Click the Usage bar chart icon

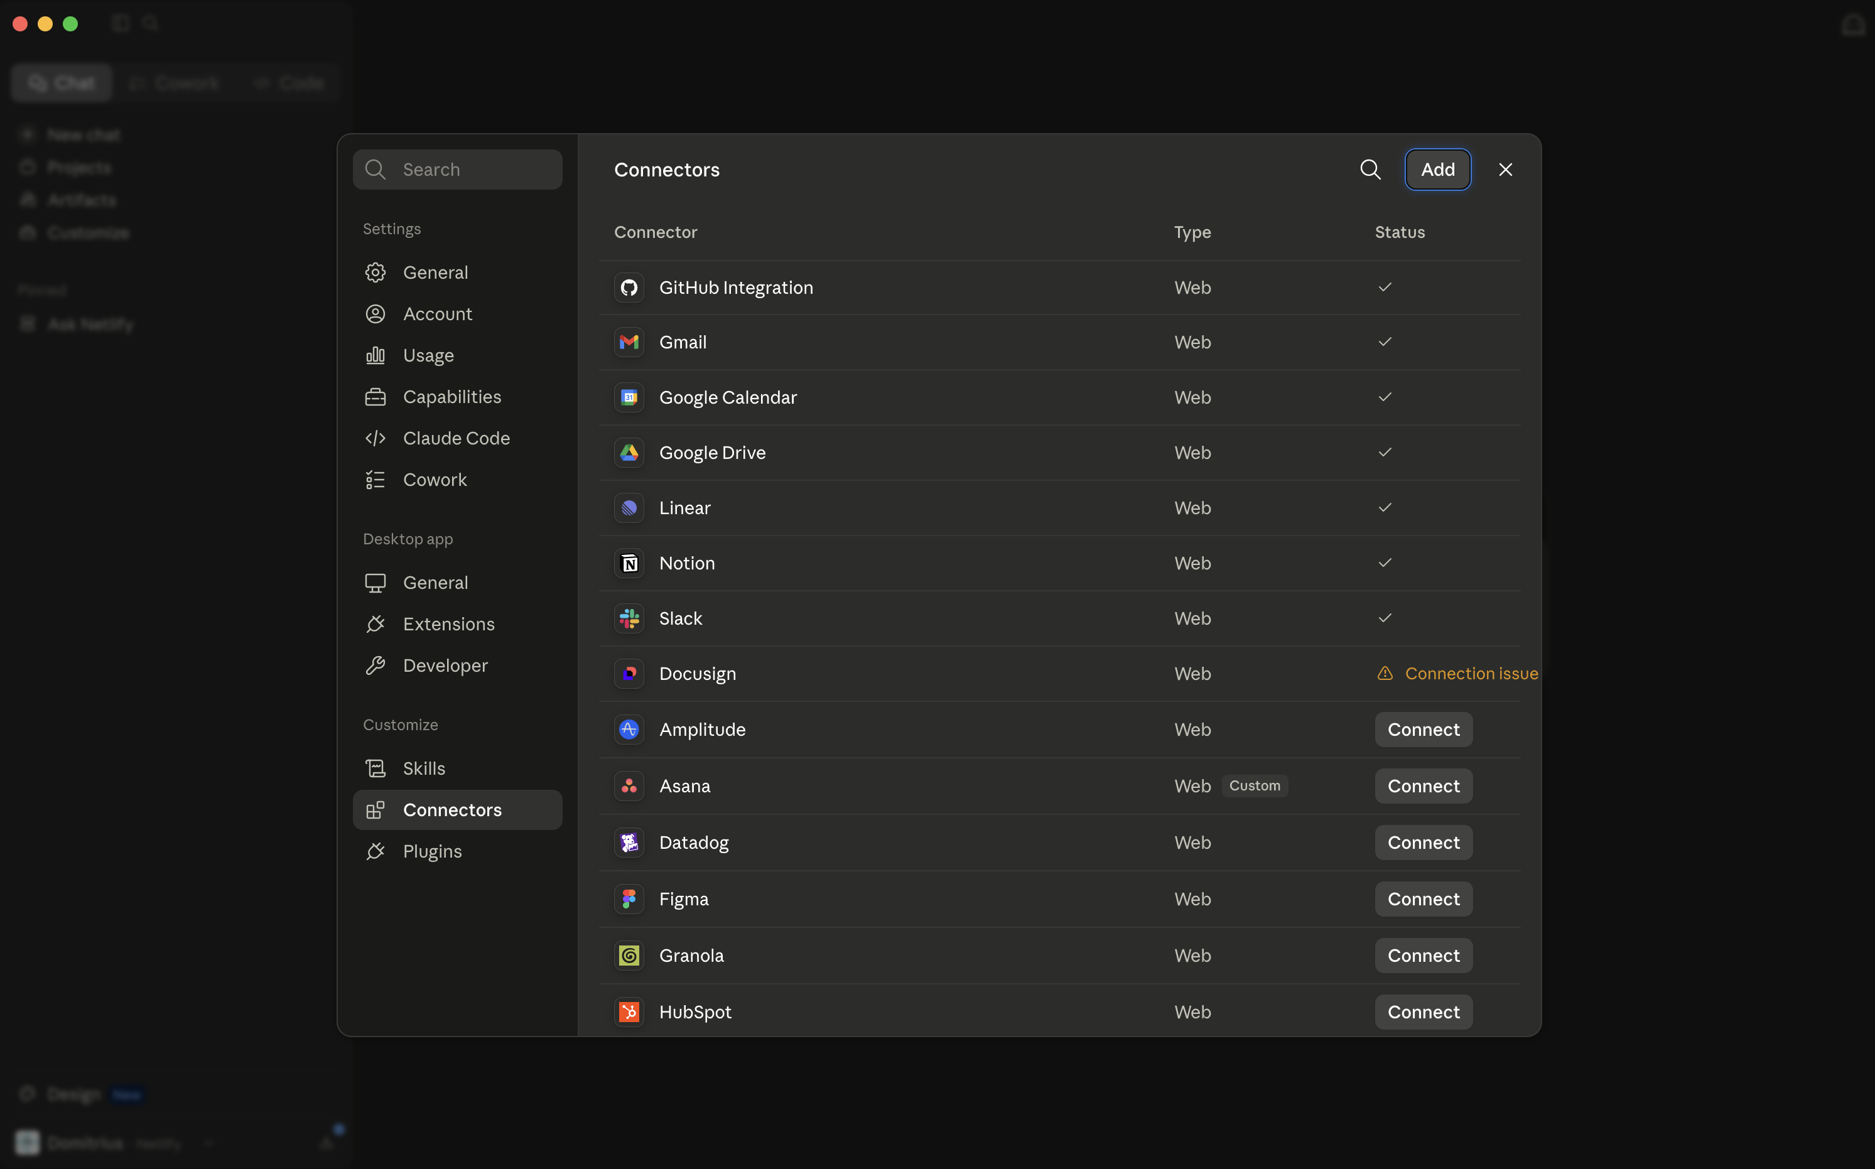coord(375,355)
